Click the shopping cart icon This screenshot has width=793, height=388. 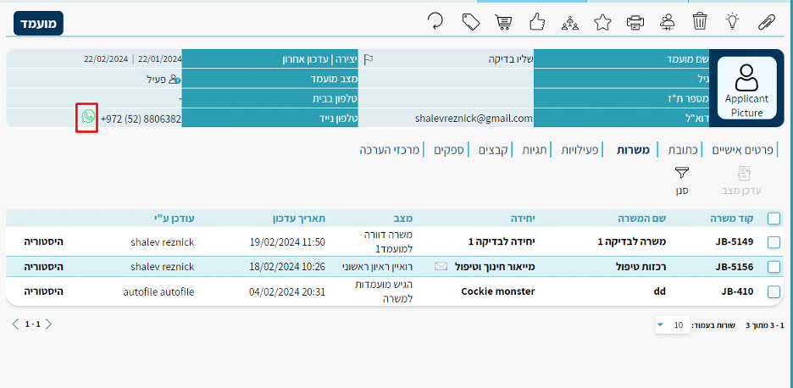coord(504,22)
